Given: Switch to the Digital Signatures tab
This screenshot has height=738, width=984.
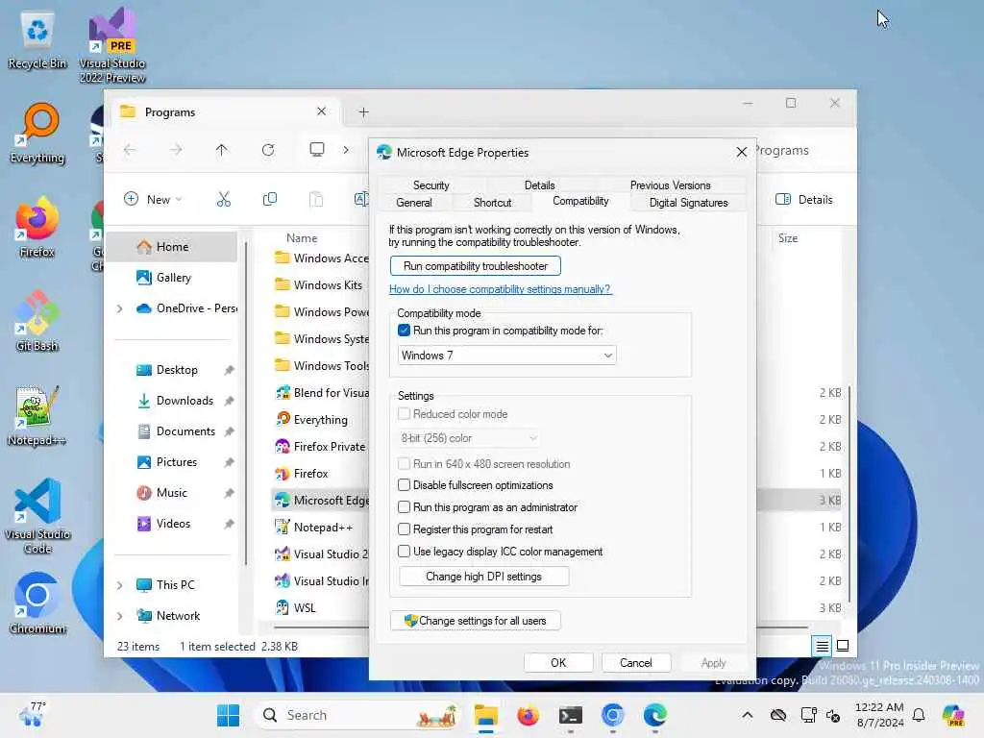Looking at the screenshot, I should pyautogui.click(x=688, y=202).
